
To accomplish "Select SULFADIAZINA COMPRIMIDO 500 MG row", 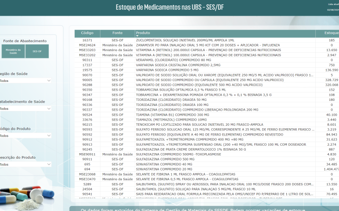I will pyautogui.click(x=207, y=160).
